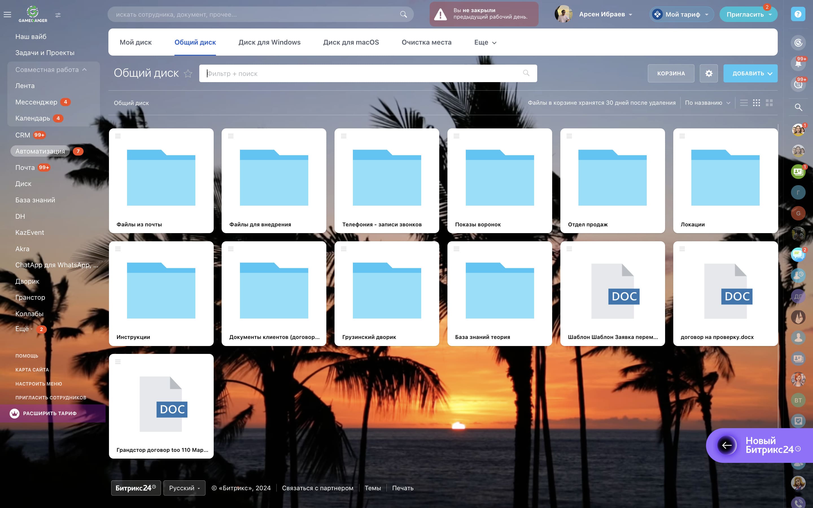Image resolution: width=813 pixels, height=508 pixels.
Task: Open menu handle of Файлы из почты folder
Action: point(118,136)
